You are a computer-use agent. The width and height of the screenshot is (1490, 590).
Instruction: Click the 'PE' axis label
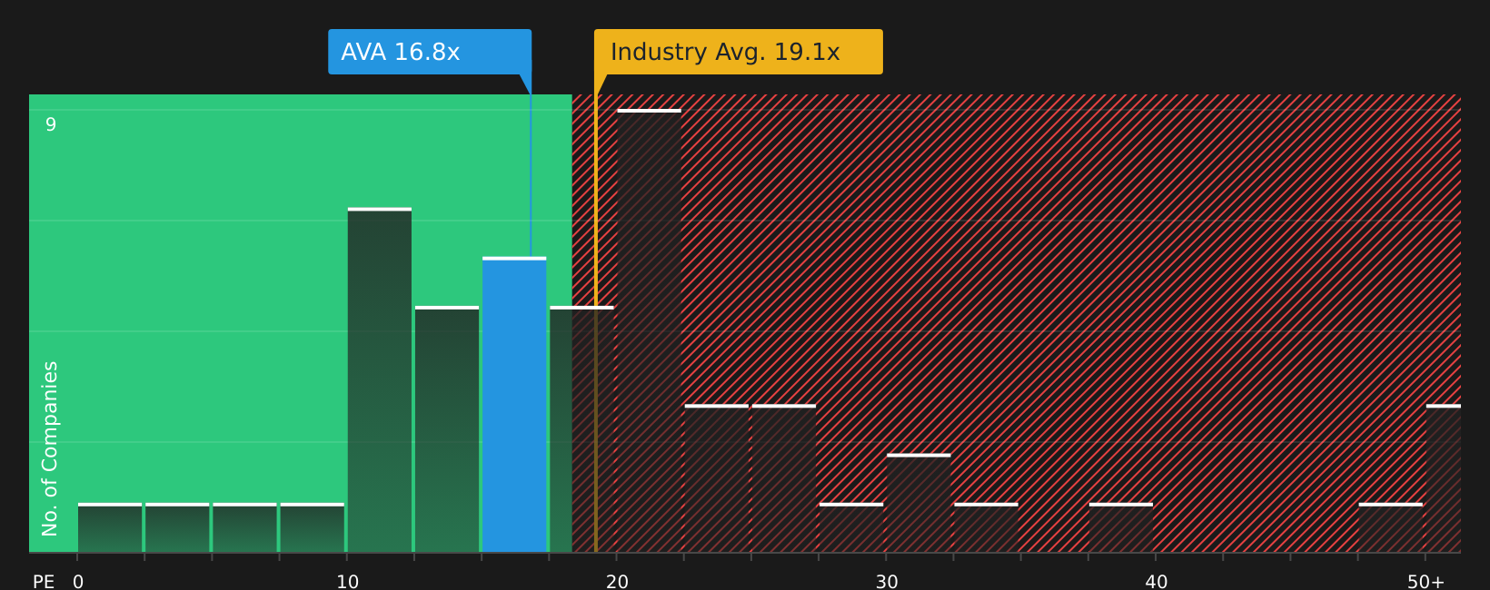[44, 582]
